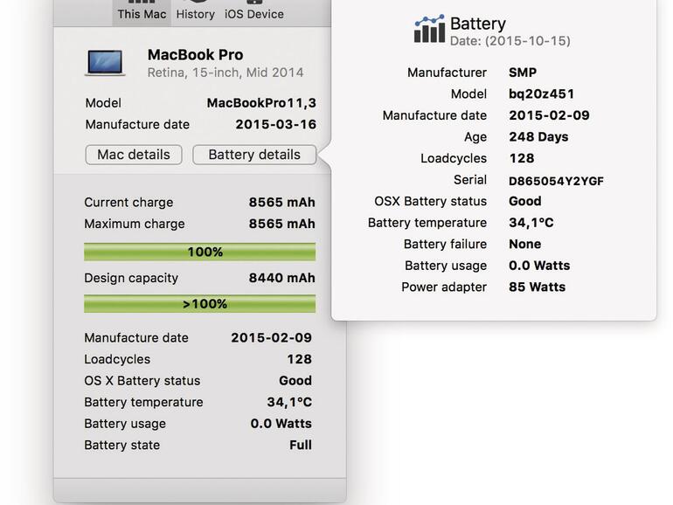Open the iOS Device tab
This screenshot has height=505, width=673.
[254, 13]
